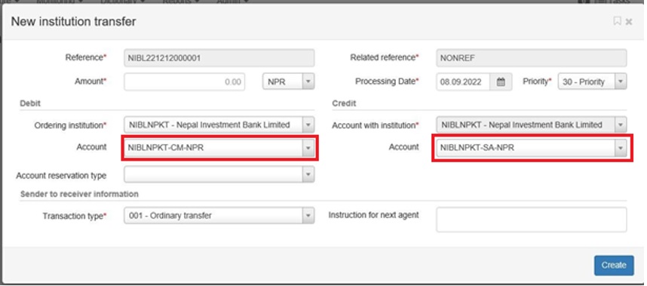Click the Instruction for next agent label
The width and height of the screenshot is (647, 286).
pyautogui.click(x=373, y=215)
